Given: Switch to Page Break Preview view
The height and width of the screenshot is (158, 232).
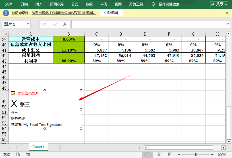Looking at the screenshot, I should [169, 155].
